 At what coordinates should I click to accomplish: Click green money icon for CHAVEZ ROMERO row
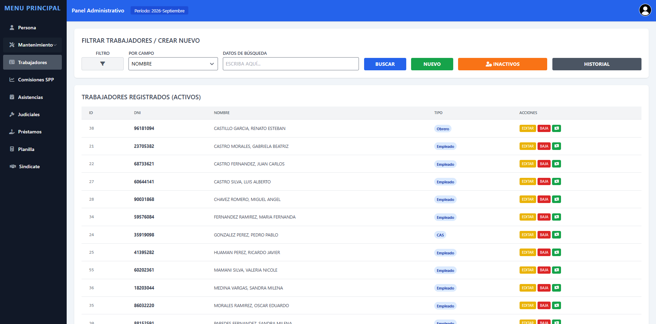tap(557, 199)
